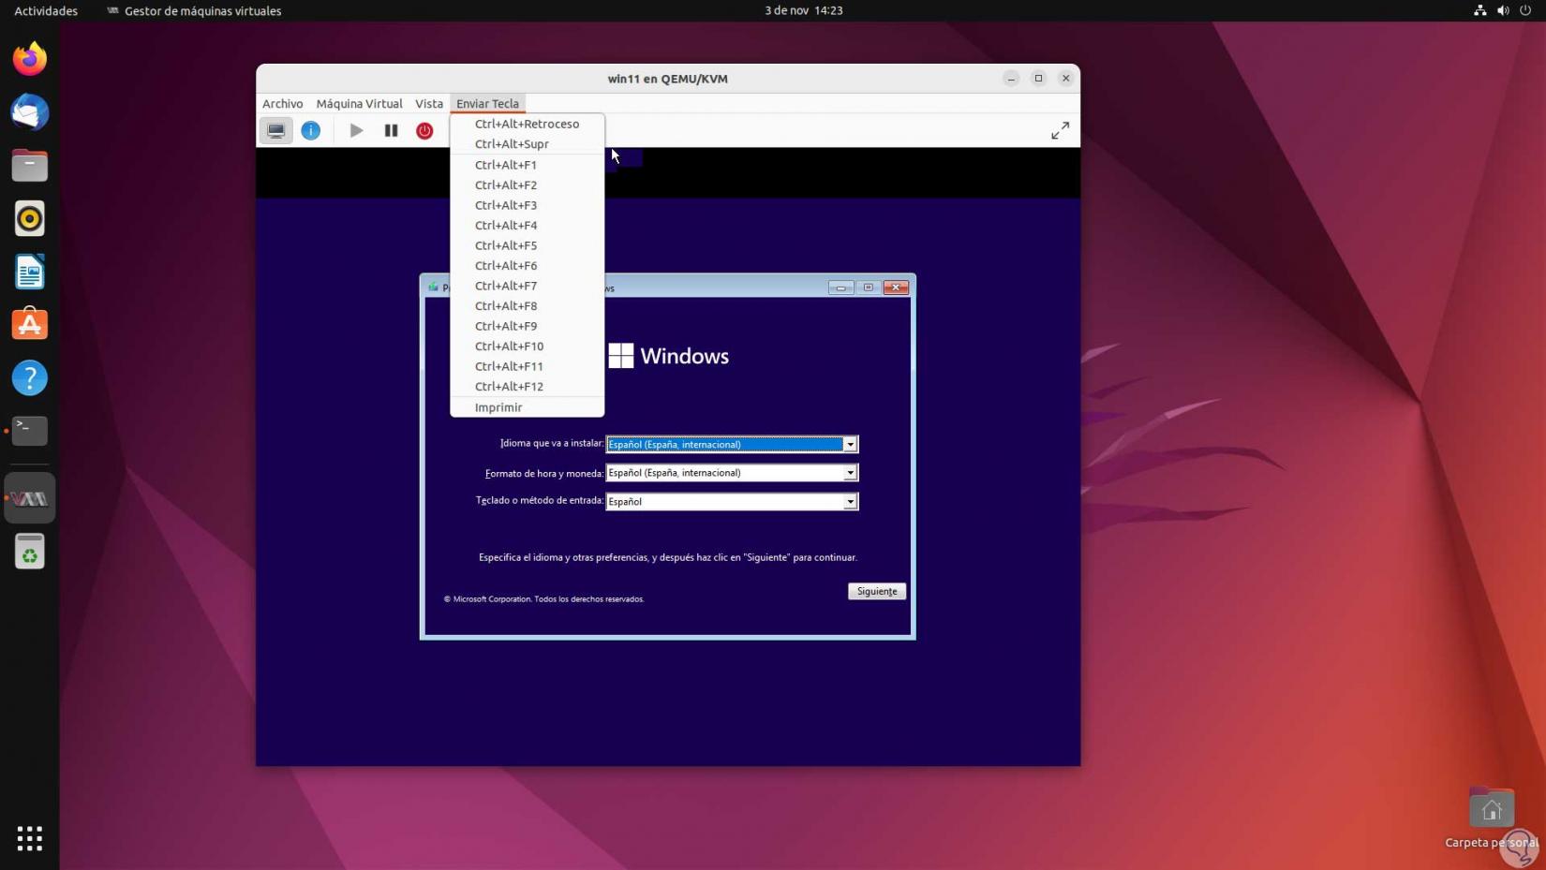Pause the virtual machine
The image size is (1546, 870).
(391, 131)
